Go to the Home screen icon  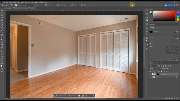3,5
